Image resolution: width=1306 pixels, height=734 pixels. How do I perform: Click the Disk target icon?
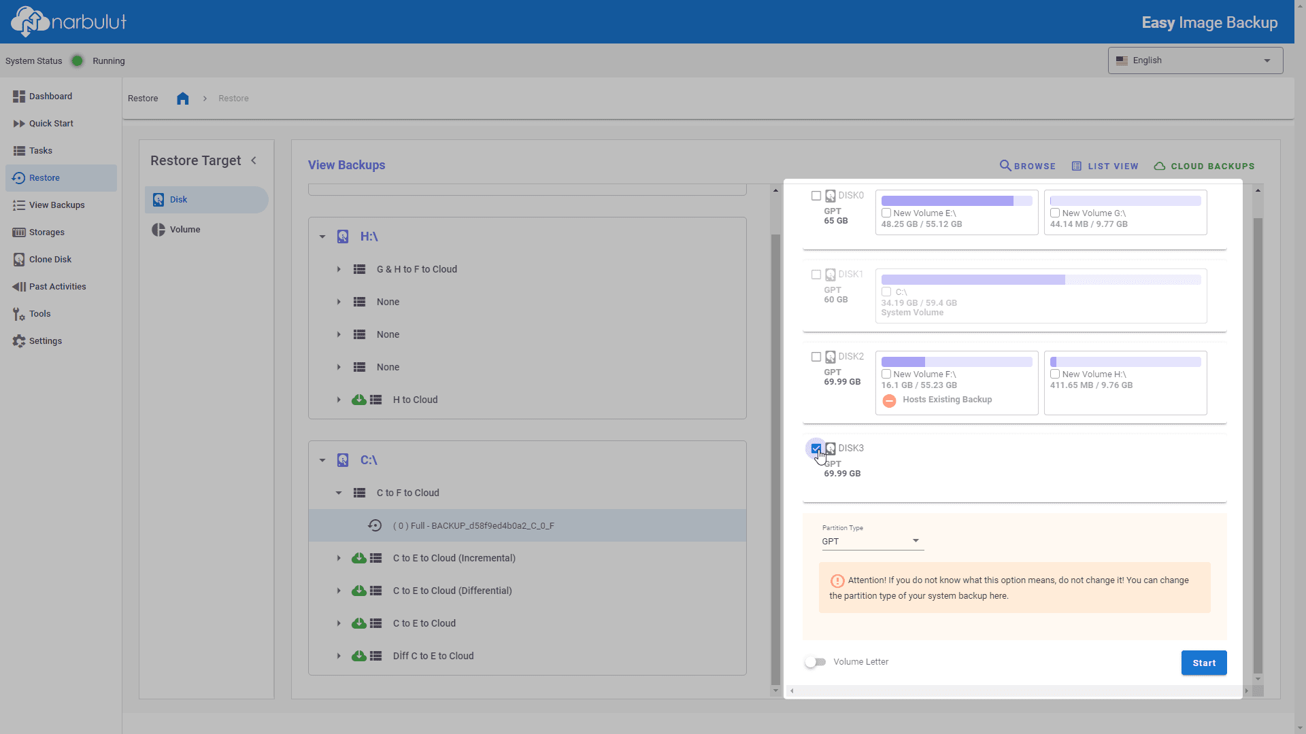click(158, 200)
